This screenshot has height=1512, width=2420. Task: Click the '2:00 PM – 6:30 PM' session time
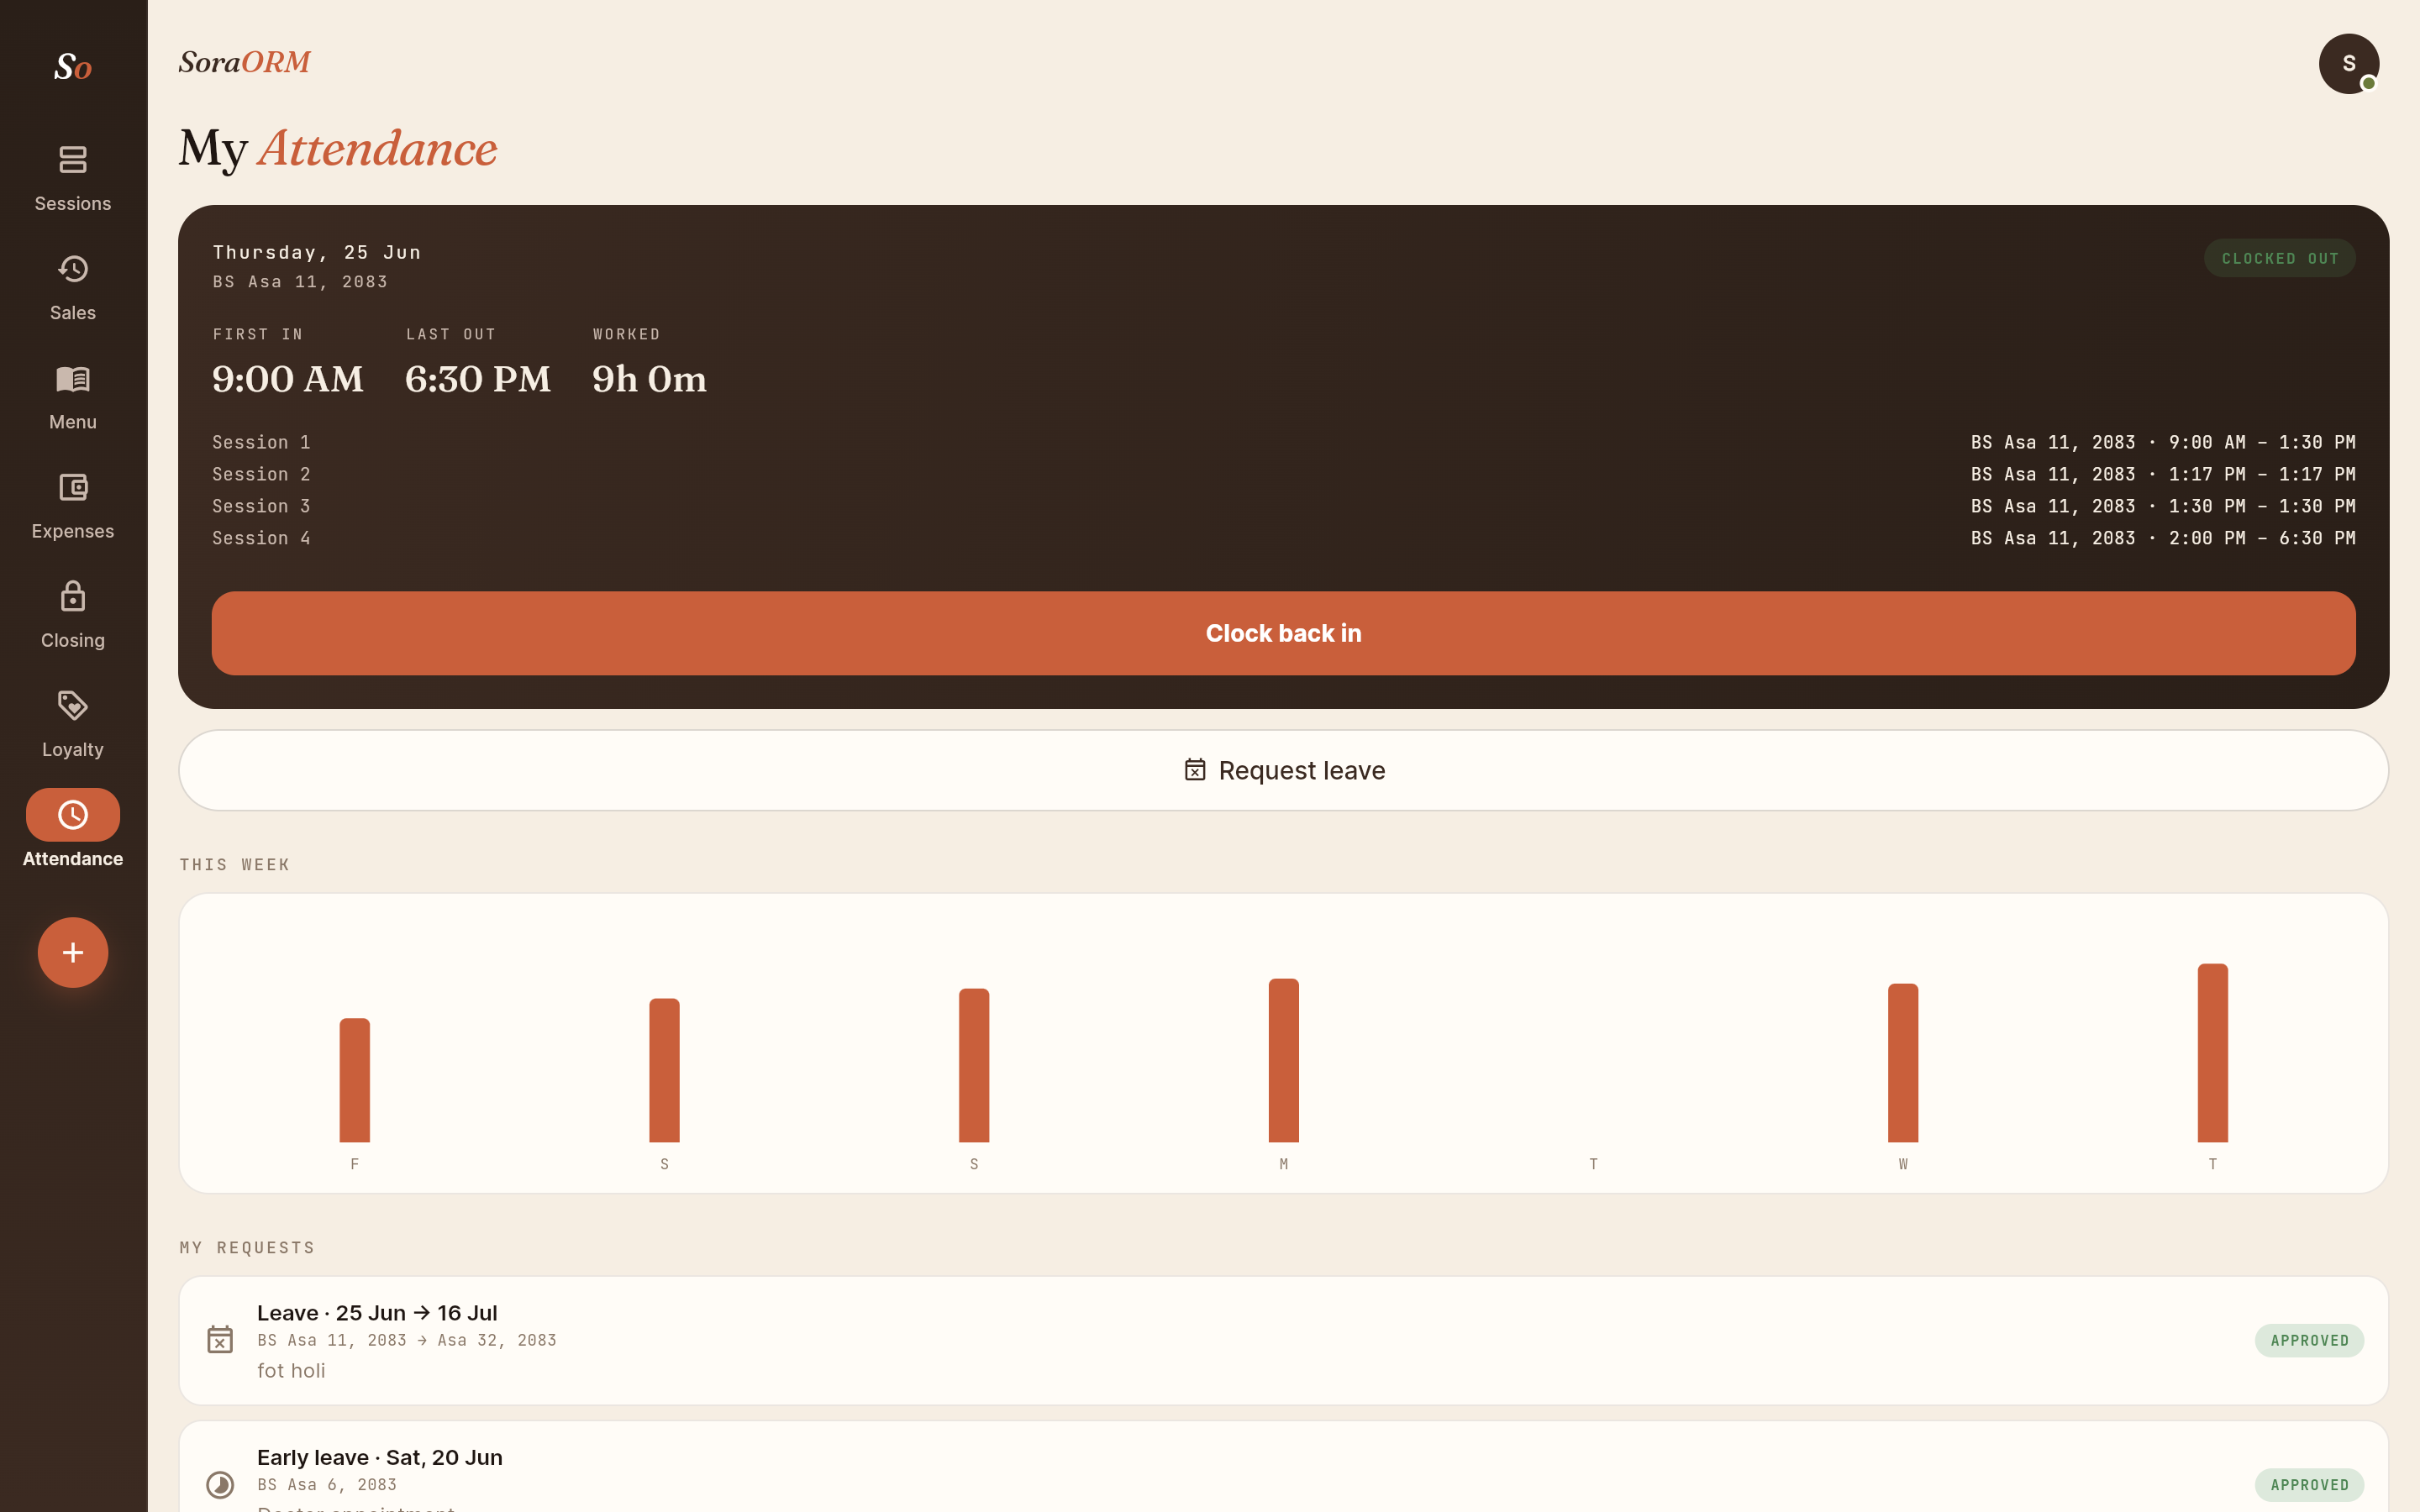pos(2261,538)
